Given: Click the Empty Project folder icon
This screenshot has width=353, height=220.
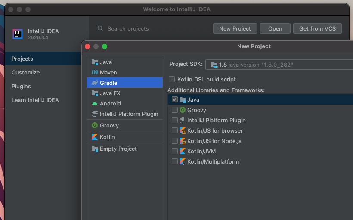Looking at the screenshot, I should [x=95, y=149].
